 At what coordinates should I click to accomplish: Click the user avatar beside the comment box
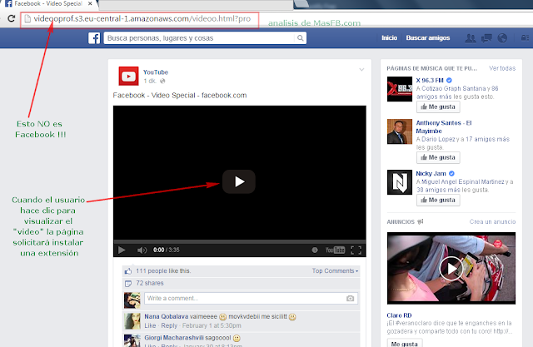click(x=132, y=300)
